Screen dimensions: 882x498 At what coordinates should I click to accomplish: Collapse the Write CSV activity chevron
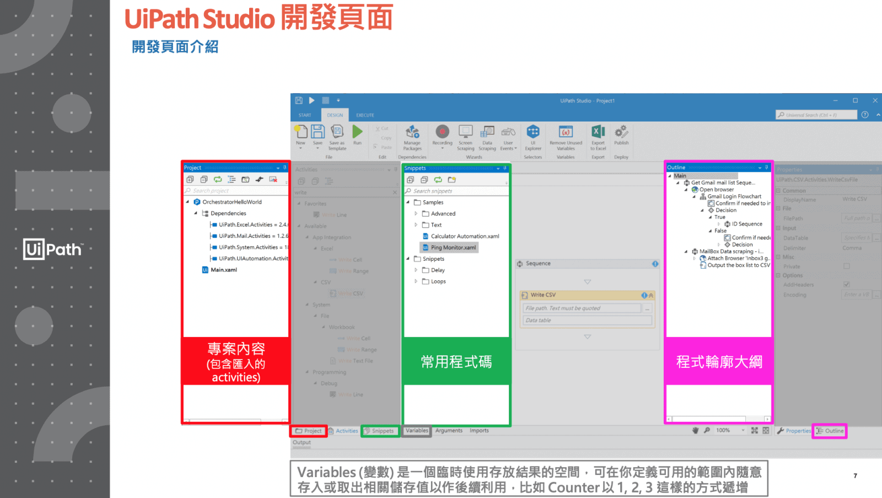651,295
